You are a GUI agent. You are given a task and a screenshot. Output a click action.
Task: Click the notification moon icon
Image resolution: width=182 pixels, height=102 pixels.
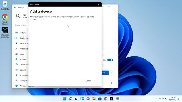coord(178,99)
